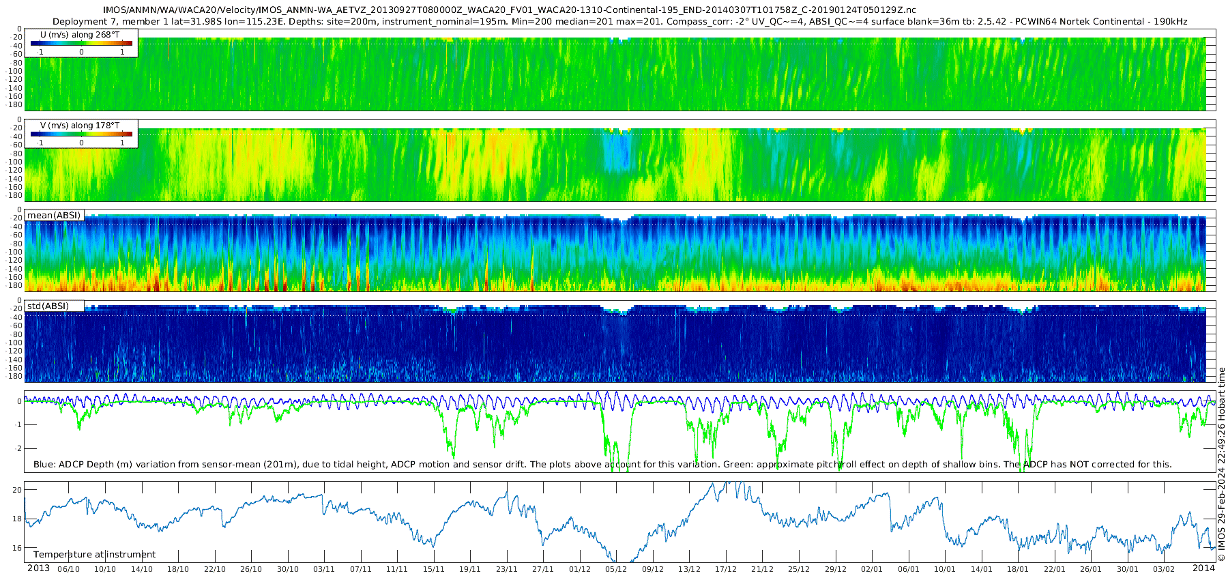Viewport: 1228px width, 580px height.
Task: Click the 10/10 date tick label
Action: point(105,569)
